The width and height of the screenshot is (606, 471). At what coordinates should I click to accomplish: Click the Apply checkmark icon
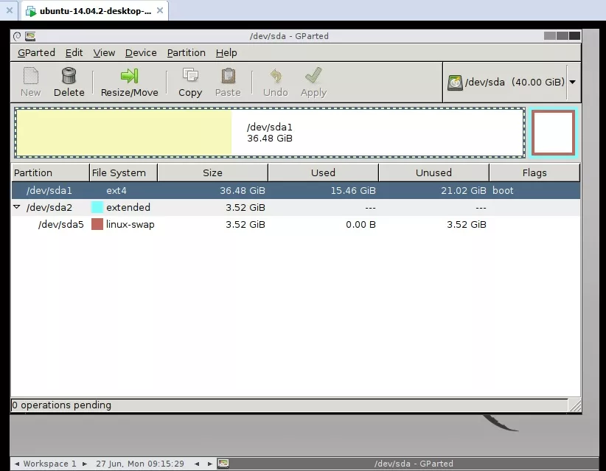pos(313,75)
